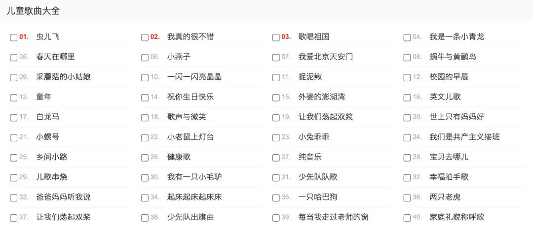Tick the 小燕子 checkbox

pyautogui.click(x=145, y=58)
